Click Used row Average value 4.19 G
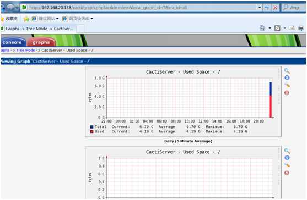307x200 pixels. (x=193, y=131)
